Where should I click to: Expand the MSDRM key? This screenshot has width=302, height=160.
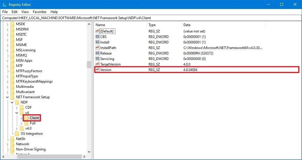click(x=8, y=29)
